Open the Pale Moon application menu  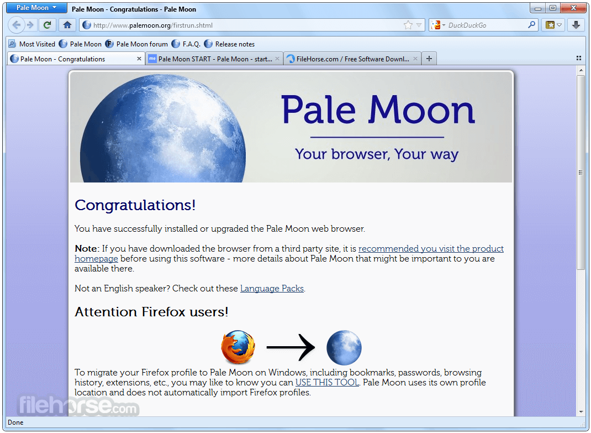36,7
